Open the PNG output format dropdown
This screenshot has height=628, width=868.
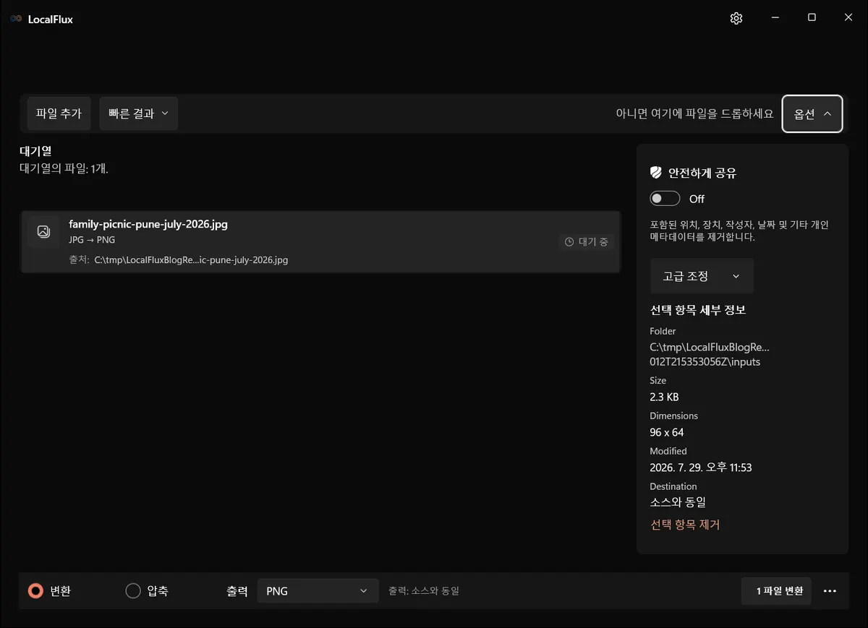[318, 591]
